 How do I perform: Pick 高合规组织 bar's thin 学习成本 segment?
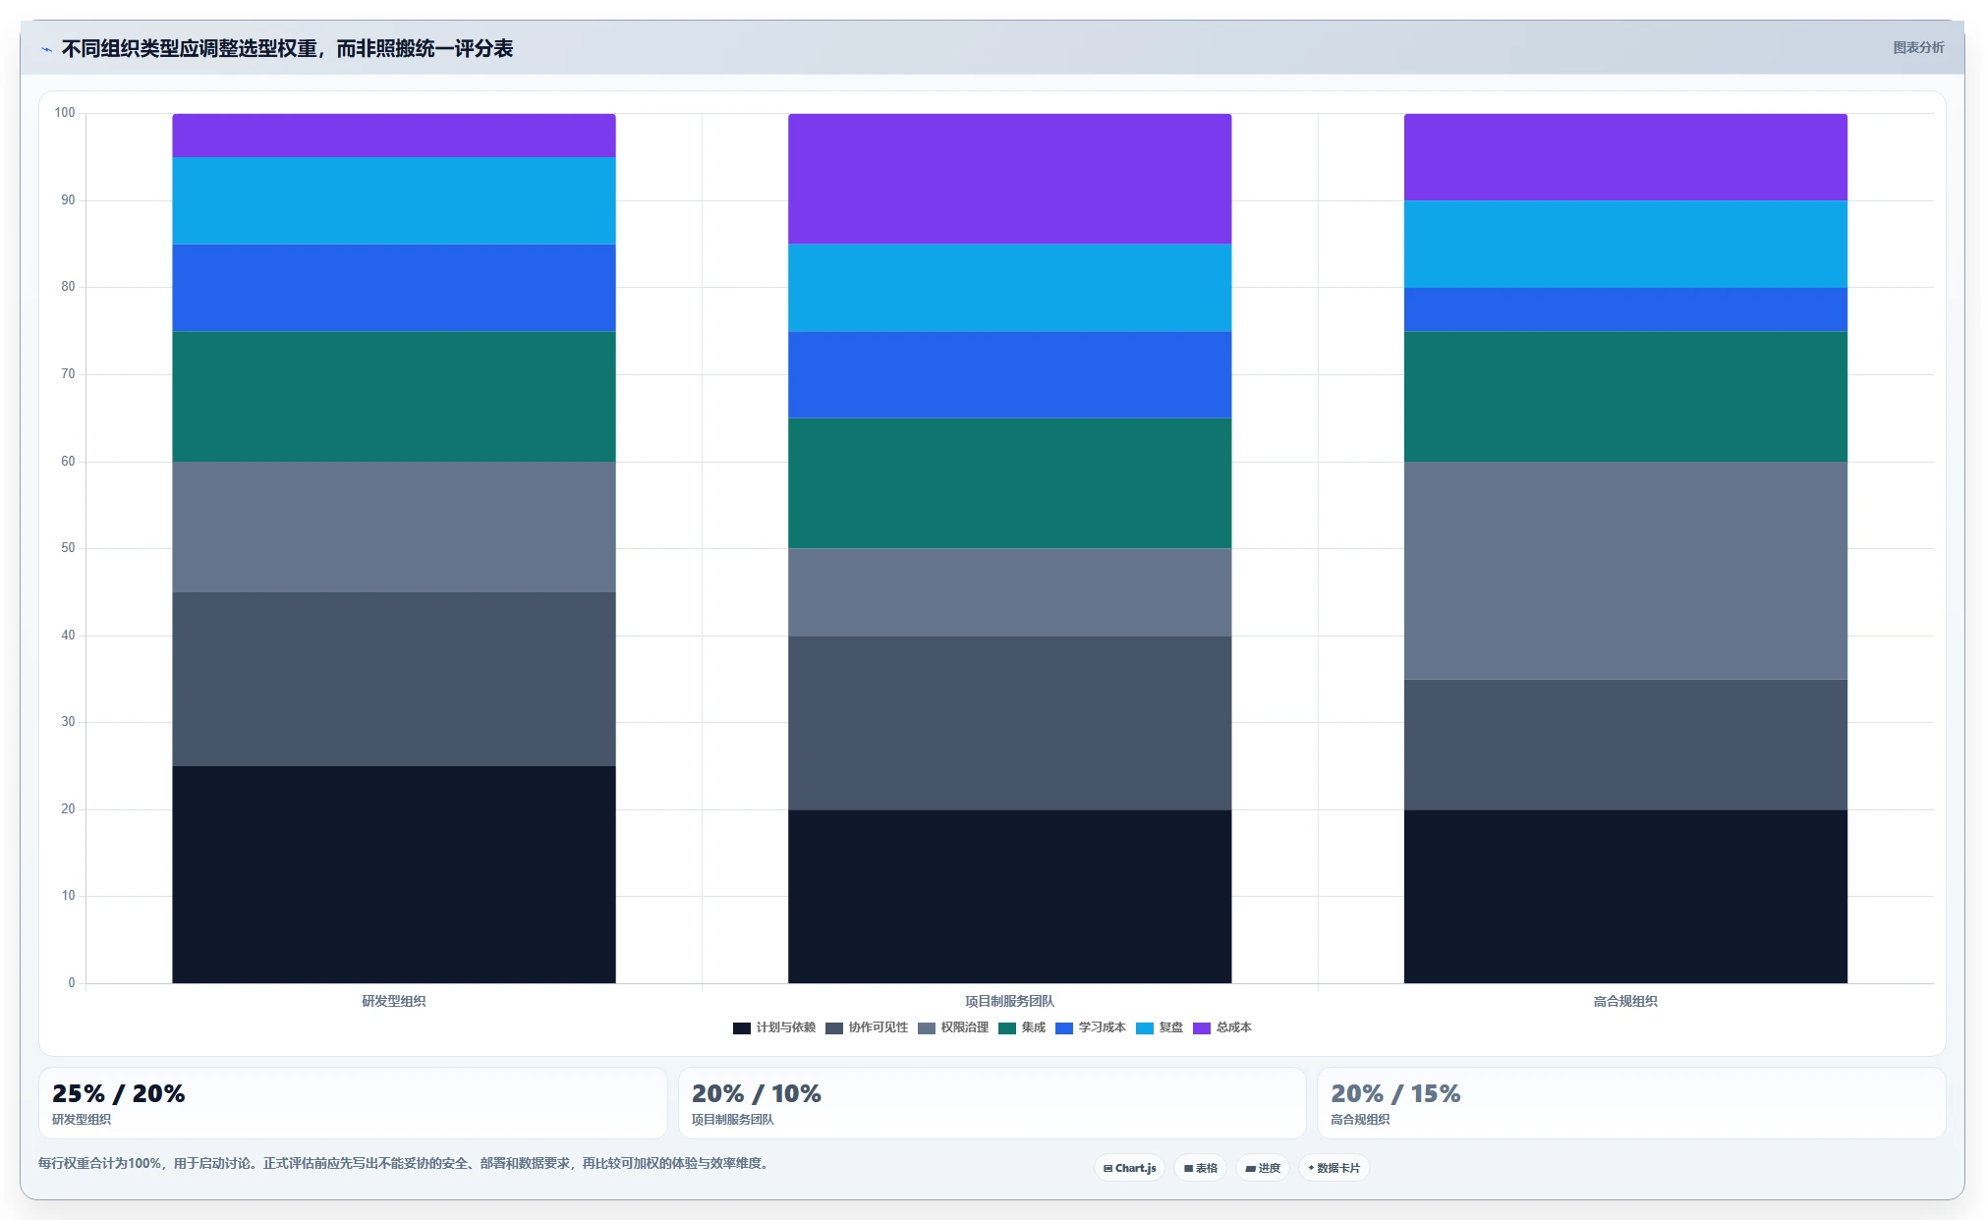1625,309
